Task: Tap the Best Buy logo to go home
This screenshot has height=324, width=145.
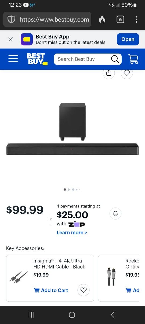Action: [x=37, y=59]
